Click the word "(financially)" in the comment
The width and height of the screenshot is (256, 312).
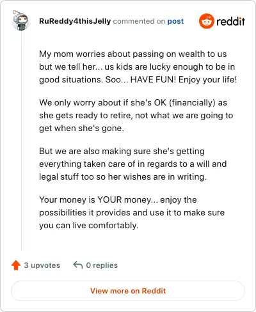point(192,103)
